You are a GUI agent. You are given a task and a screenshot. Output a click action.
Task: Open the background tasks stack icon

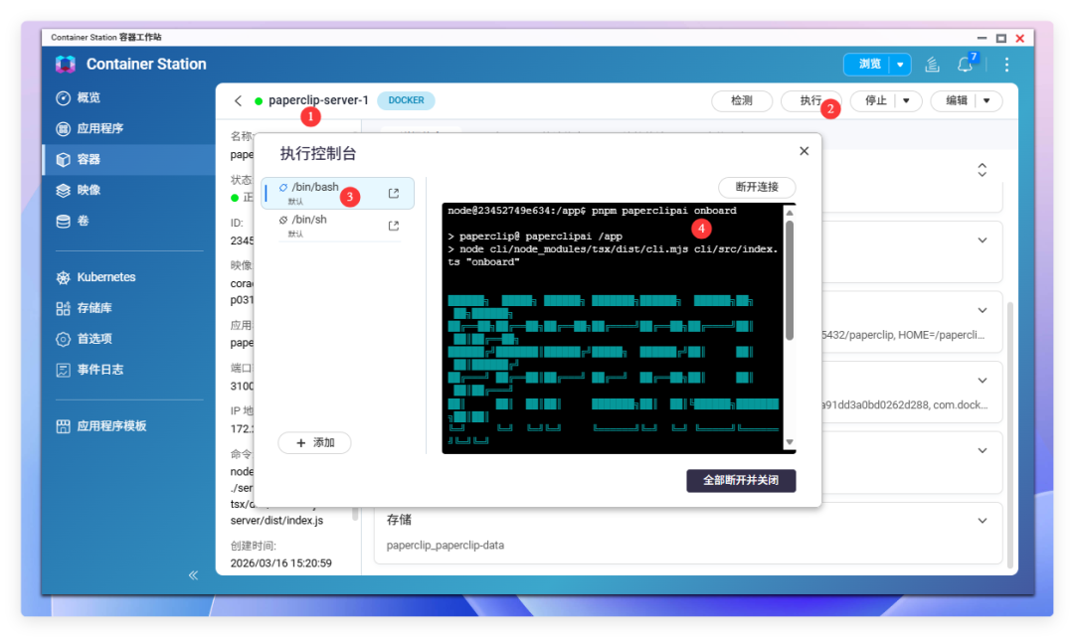pyautogui.click(x=932, y=65)
